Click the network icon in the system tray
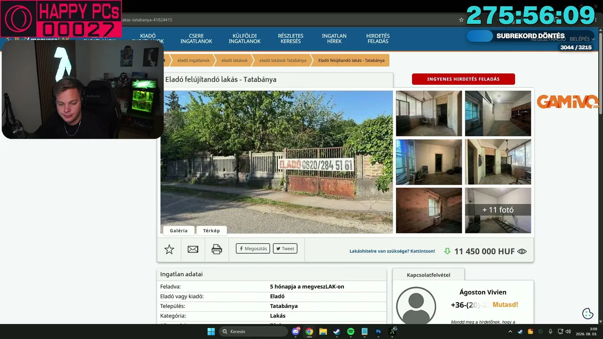603x339 pixels. click(x=560, y=331)
